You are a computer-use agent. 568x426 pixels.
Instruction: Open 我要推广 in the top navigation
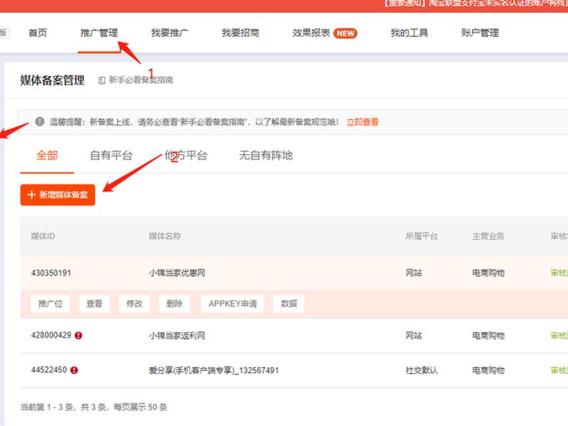[170, 33]
